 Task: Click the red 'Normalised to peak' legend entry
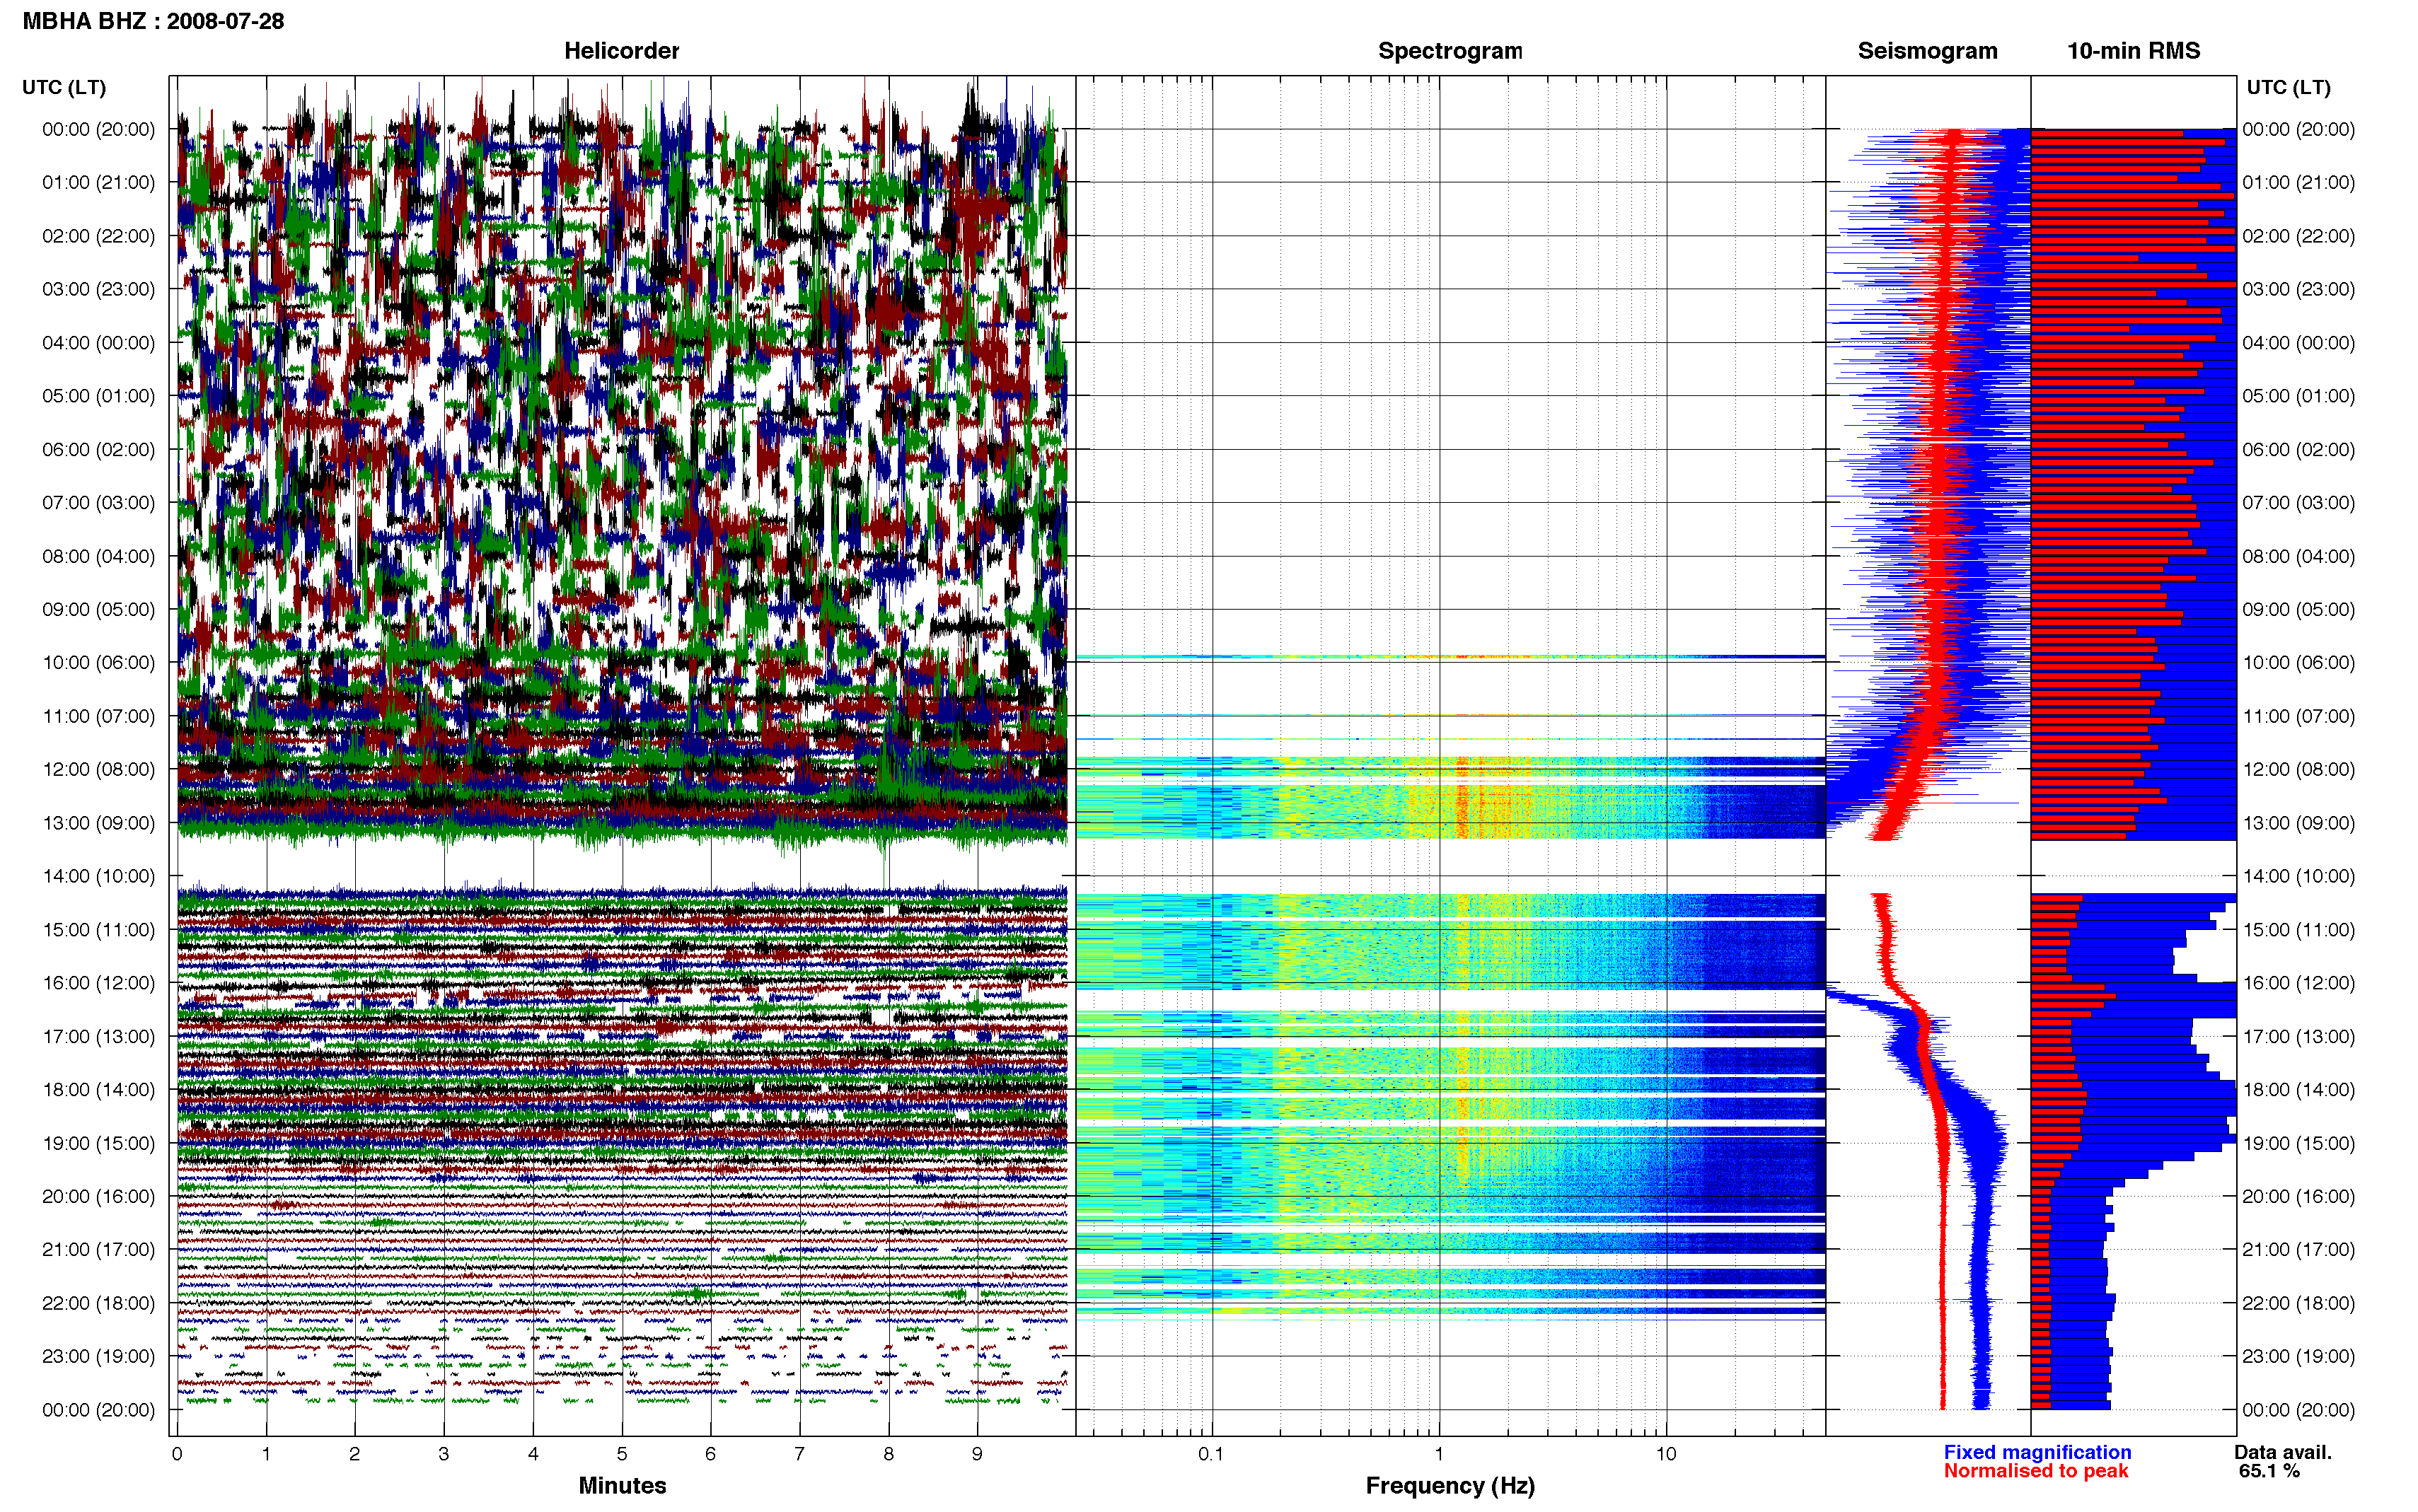(2036, 1471)
